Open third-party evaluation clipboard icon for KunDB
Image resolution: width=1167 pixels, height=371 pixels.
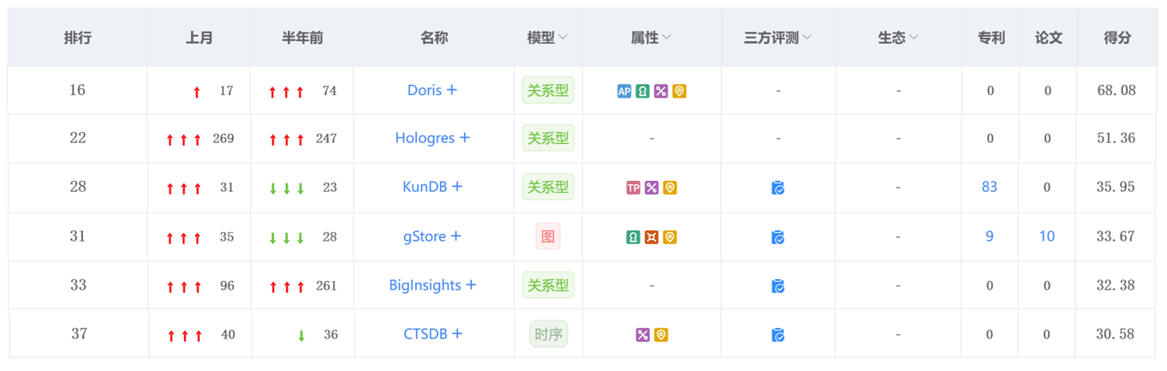tap(777, 188)
